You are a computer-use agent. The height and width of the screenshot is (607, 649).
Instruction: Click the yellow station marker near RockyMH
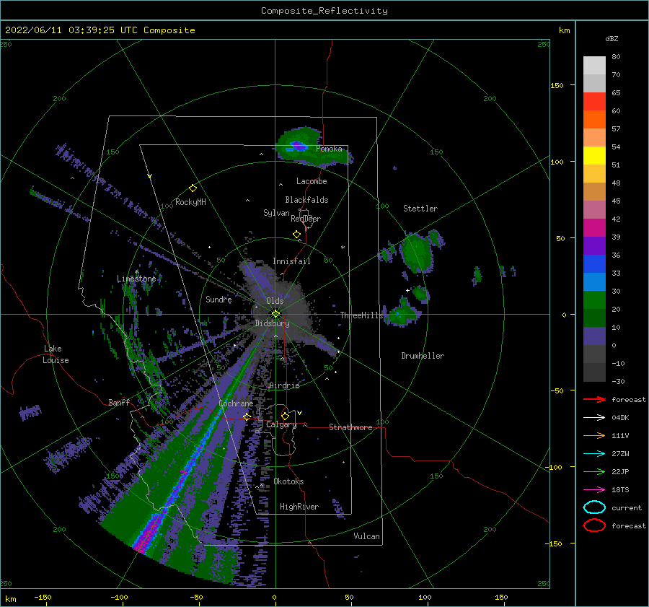tap(193, 188)
